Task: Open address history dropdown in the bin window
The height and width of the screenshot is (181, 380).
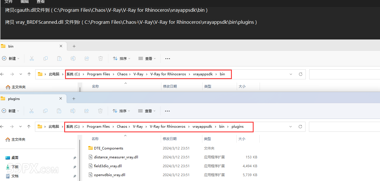Action: tap(291, 74)
